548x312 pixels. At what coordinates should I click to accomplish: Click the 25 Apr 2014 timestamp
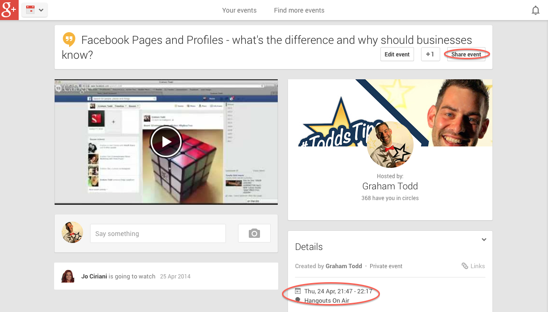pyautogui.click(x=176, y=277)
